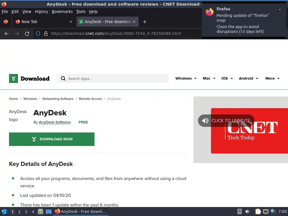Click the magnifying glass search icon
288x216 pixels.
click(63, 78)
